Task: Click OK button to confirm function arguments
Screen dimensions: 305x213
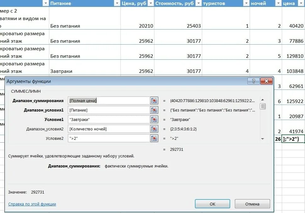Action: 213,204
